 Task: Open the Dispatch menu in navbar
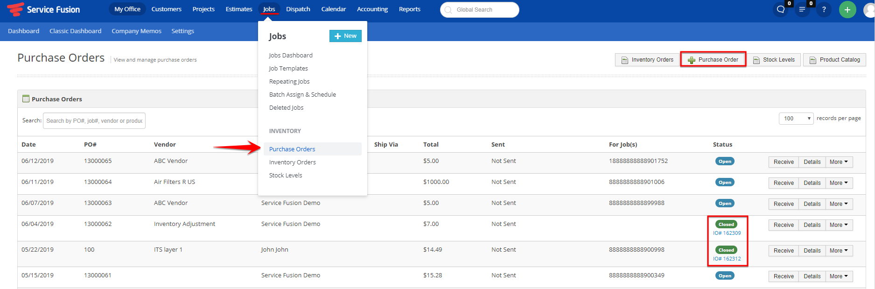pyautogui.click(x=298, y=9)
